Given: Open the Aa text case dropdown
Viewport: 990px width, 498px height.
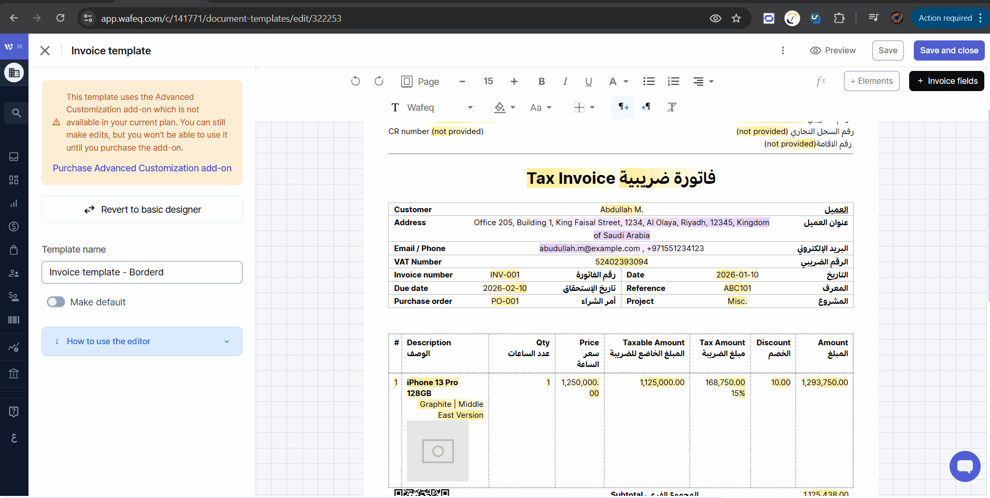Looking at the screenshot, I should coord(541,108).
